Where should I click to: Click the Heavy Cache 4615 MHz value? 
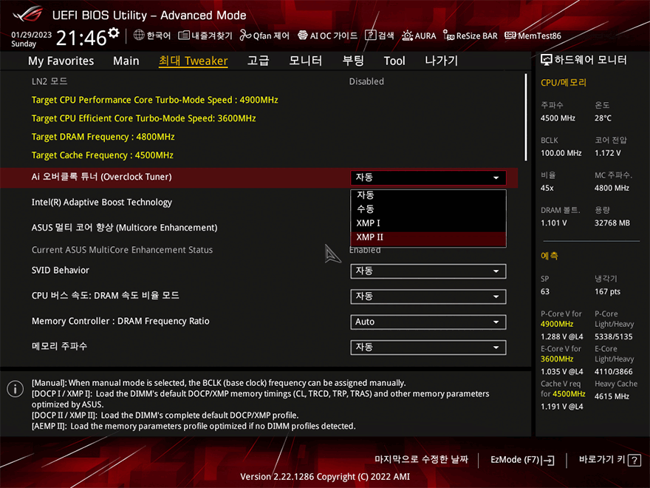tap(612, 396)
